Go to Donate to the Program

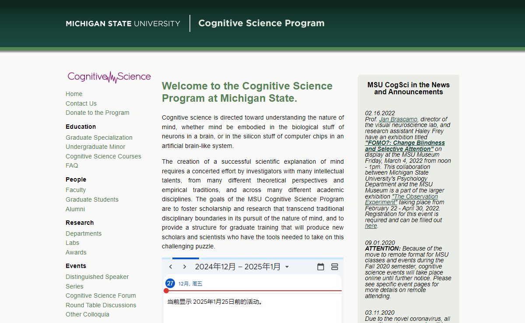tap(98, 113)
